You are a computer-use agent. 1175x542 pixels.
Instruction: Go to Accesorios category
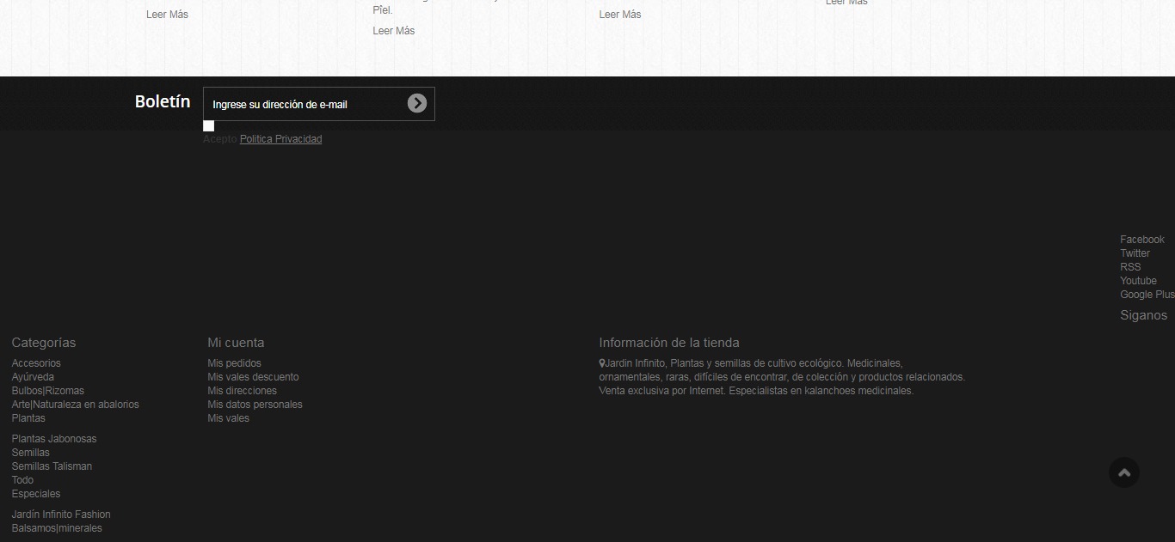tap(36, 363)
